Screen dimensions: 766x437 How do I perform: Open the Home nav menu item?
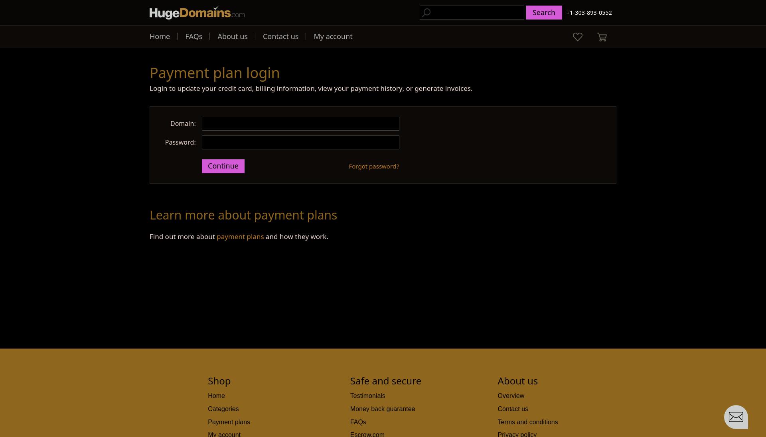(x=160, y=37)
